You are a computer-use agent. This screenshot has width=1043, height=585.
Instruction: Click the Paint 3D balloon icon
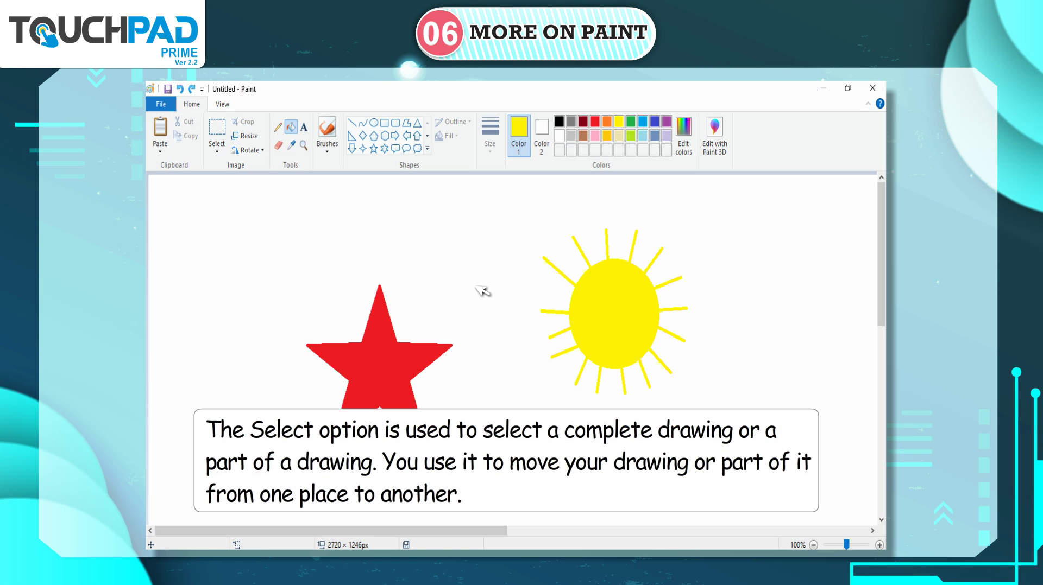tap(714, 126)
